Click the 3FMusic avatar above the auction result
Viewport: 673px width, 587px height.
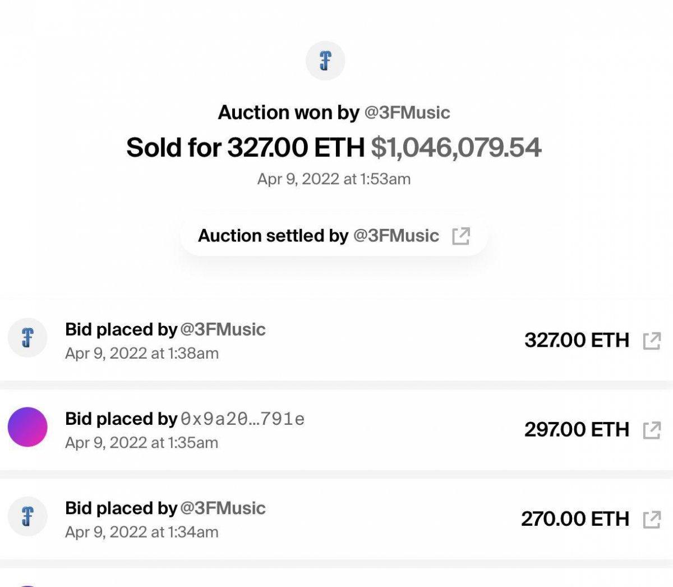pyautogui.click(x=325, y=61)
